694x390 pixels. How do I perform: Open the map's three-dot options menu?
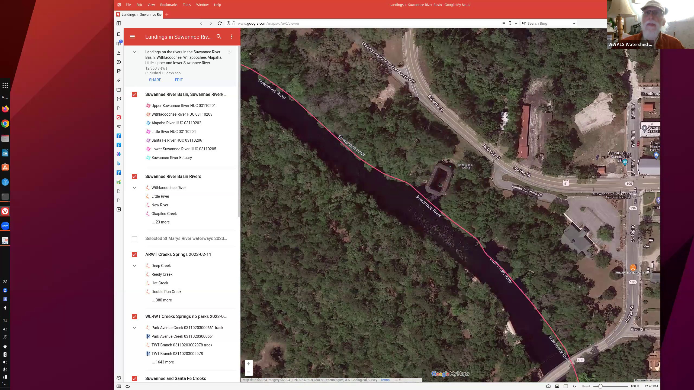coord(232,37)
